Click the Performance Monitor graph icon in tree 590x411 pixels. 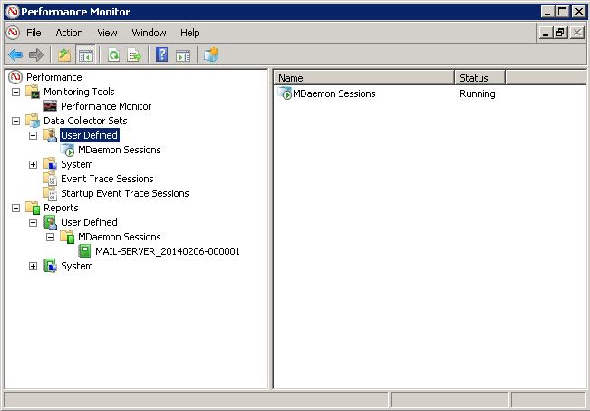(50, 106)
